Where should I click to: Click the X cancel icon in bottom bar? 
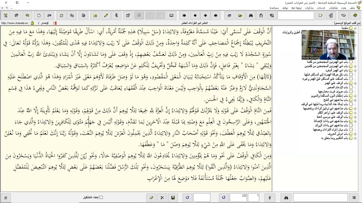coord(162,198)
